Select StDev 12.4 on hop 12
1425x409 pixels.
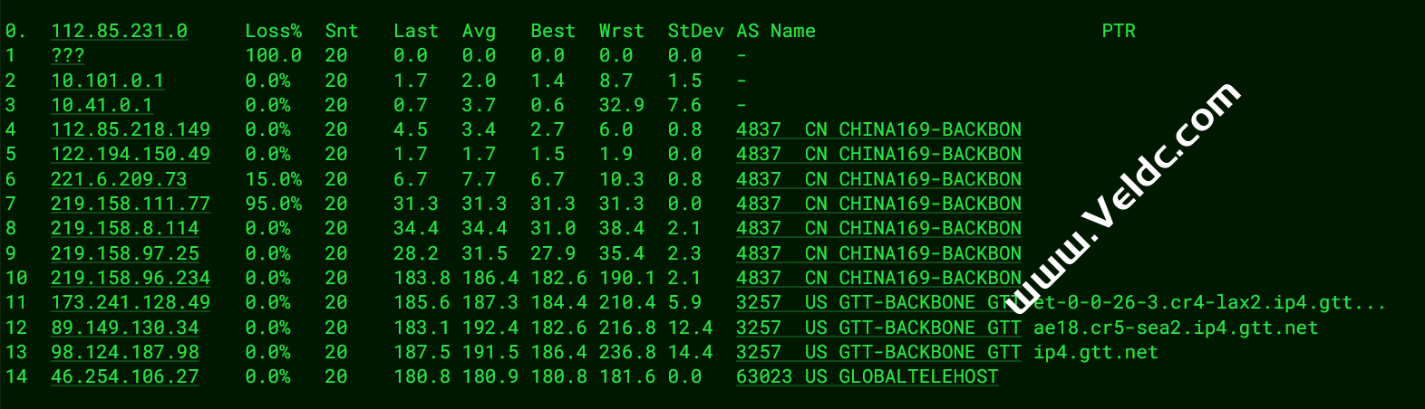[x=690, y=328]
